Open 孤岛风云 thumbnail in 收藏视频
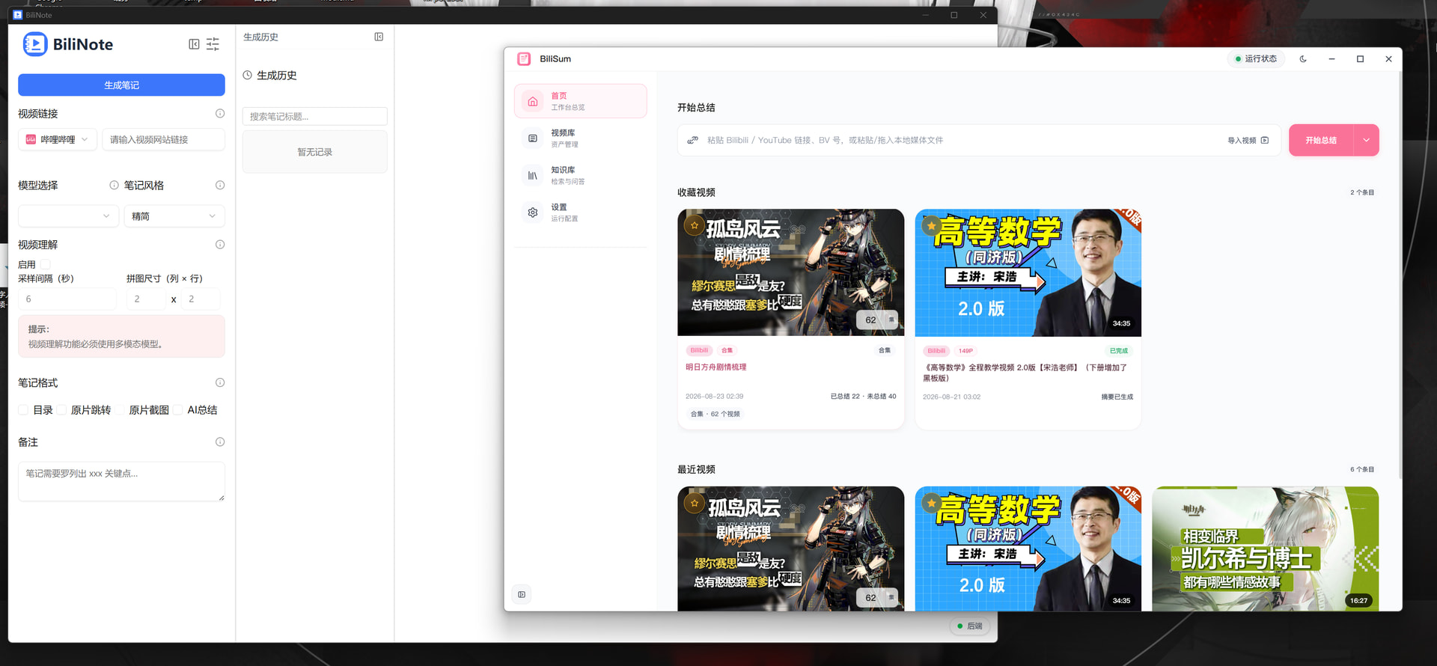This screenshot has height=666, width=1437. tap(790, 272)
